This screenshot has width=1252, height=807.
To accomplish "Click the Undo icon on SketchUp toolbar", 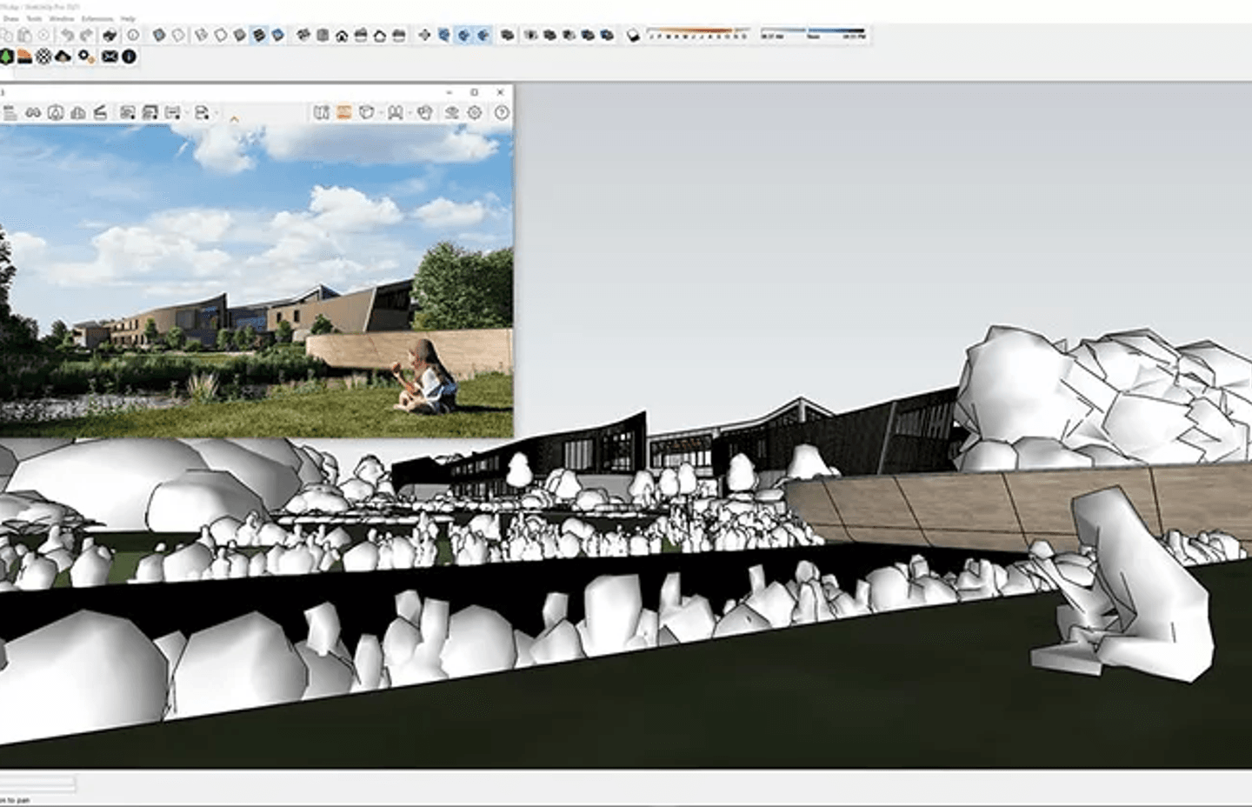I will (65, 36).
